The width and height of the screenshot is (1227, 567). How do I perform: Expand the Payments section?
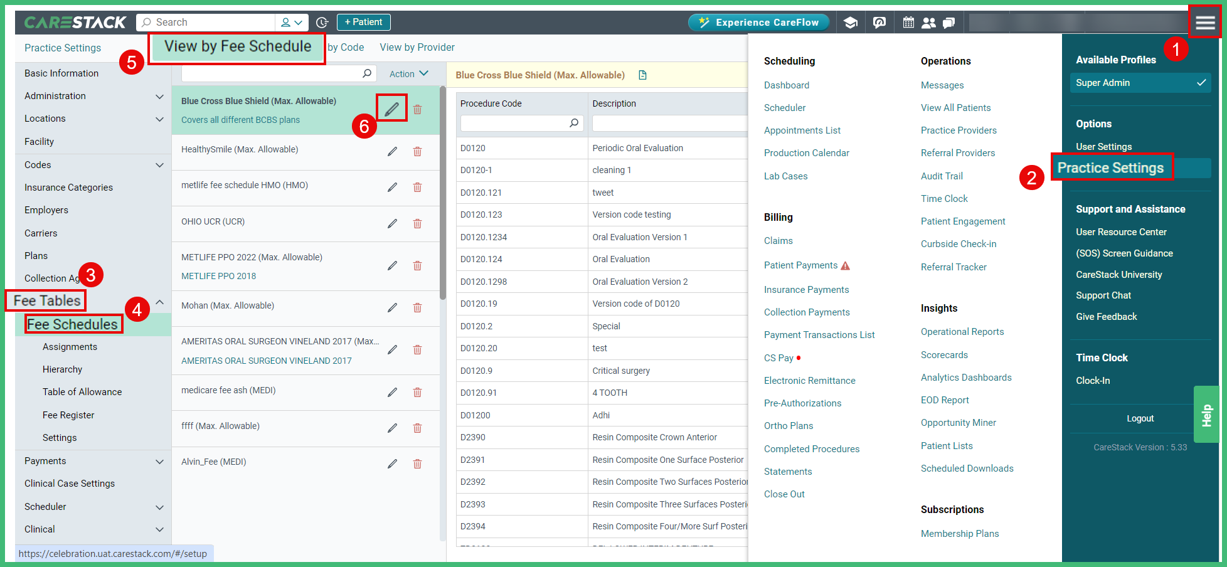point(159,461)
